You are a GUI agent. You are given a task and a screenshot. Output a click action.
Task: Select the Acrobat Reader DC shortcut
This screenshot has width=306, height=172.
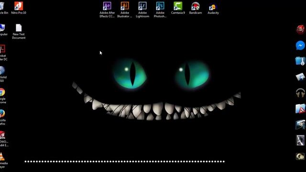(x=3, y=53)
